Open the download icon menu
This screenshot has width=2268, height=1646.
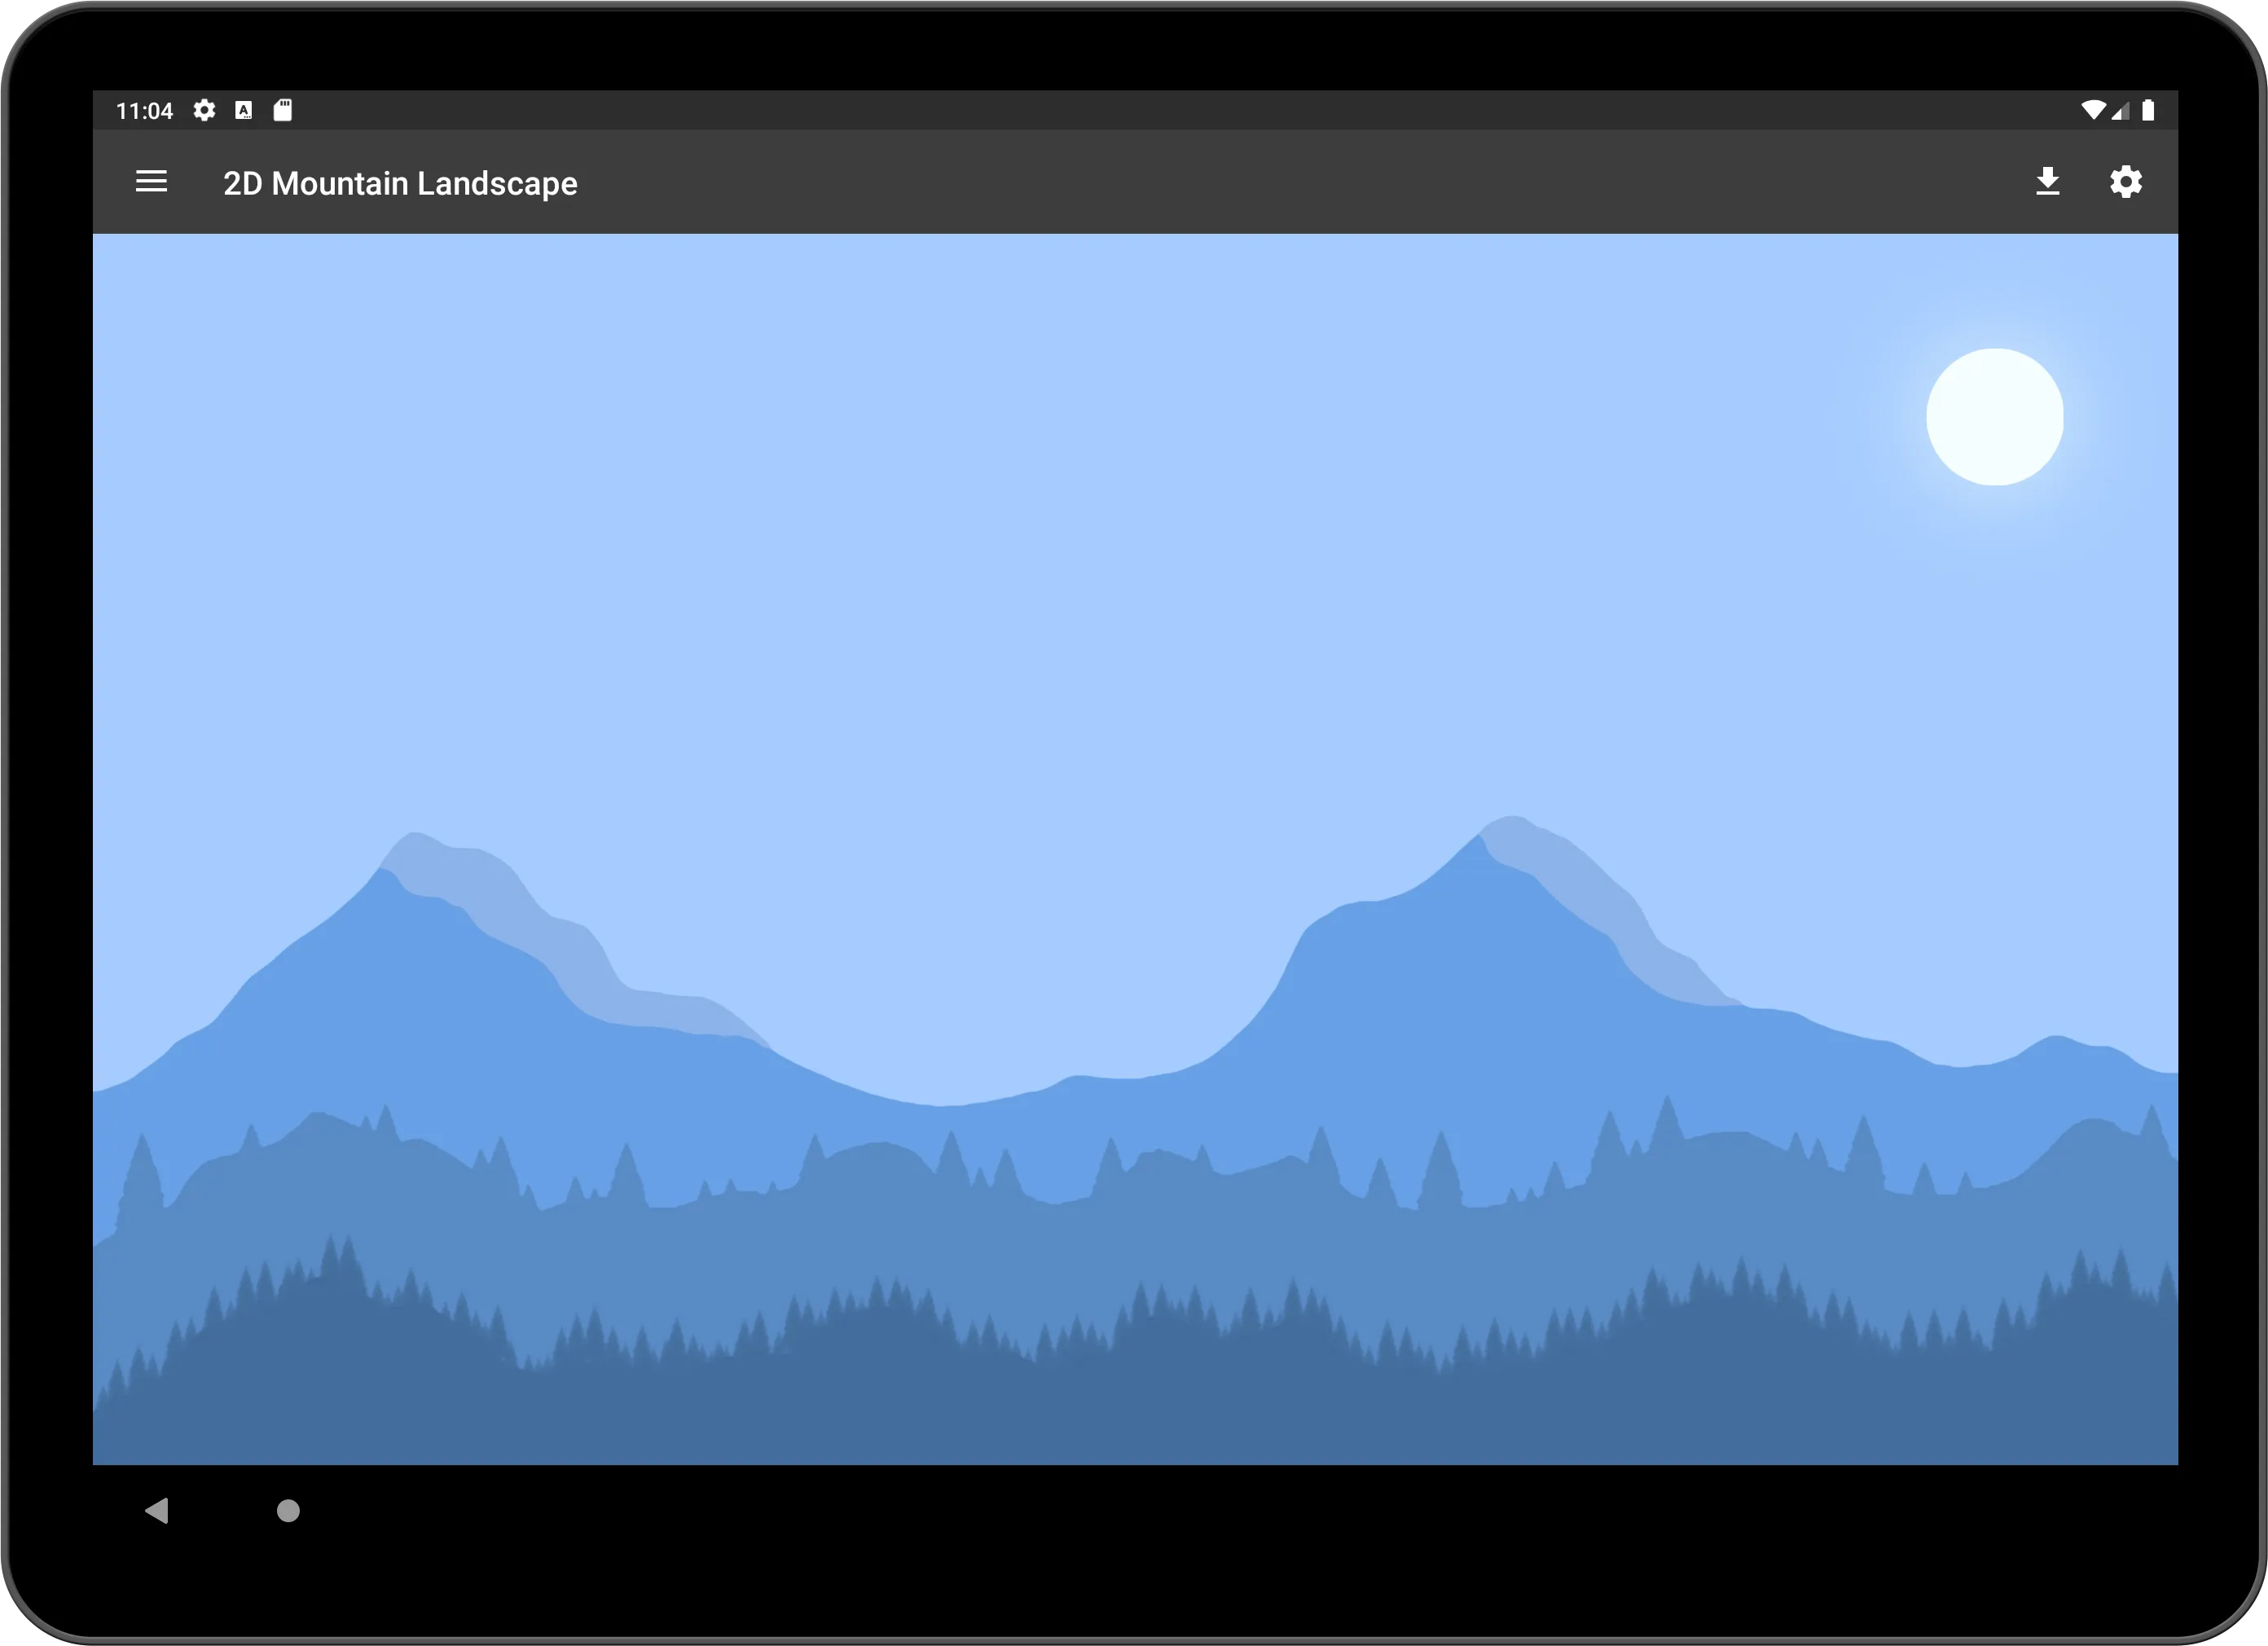pos(2046,182)
